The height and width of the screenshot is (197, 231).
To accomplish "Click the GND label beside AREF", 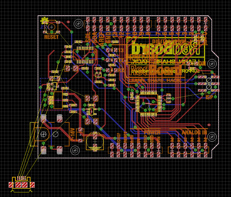I will [108, 37].
